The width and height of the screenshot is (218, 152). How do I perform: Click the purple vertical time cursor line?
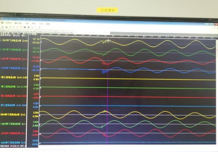click(x=107, y=90)
